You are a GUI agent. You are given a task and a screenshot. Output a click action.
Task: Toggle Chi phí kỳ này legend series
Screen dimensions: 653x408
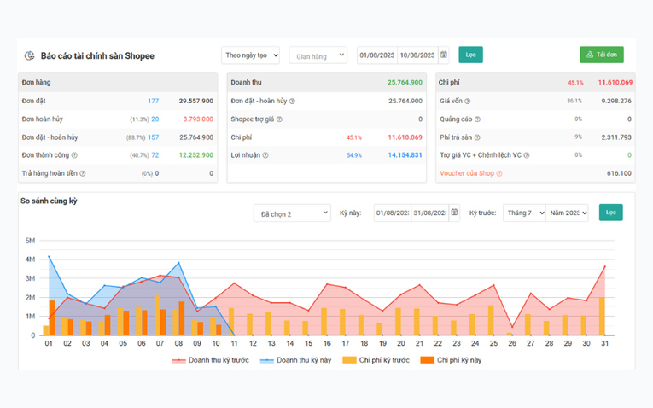pyautogui.click(x=451, y=360)
